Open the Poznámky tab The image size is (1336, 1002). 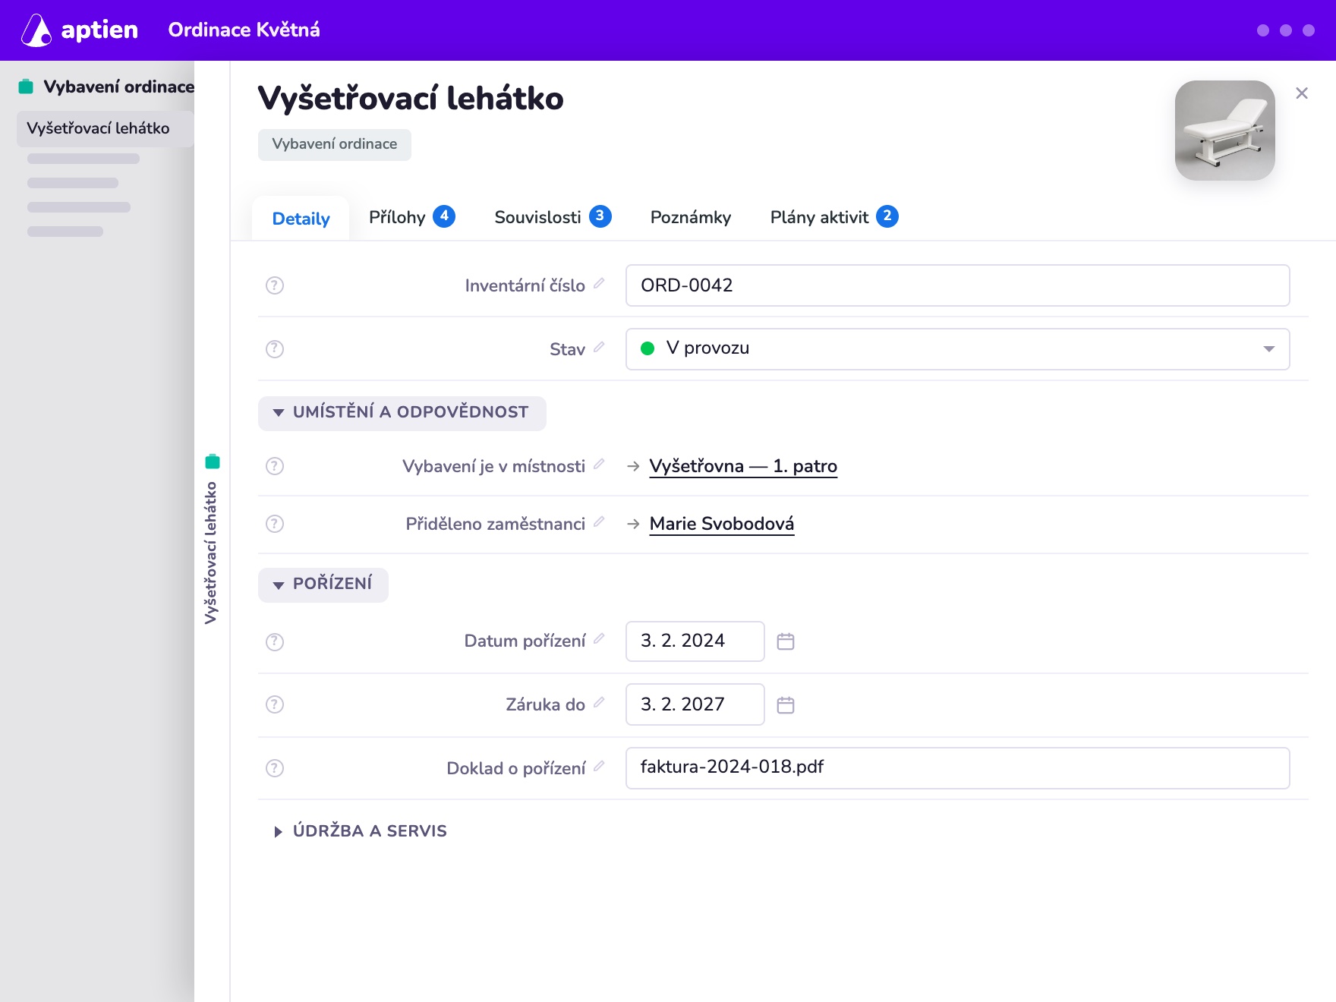[x=691, y=217]
